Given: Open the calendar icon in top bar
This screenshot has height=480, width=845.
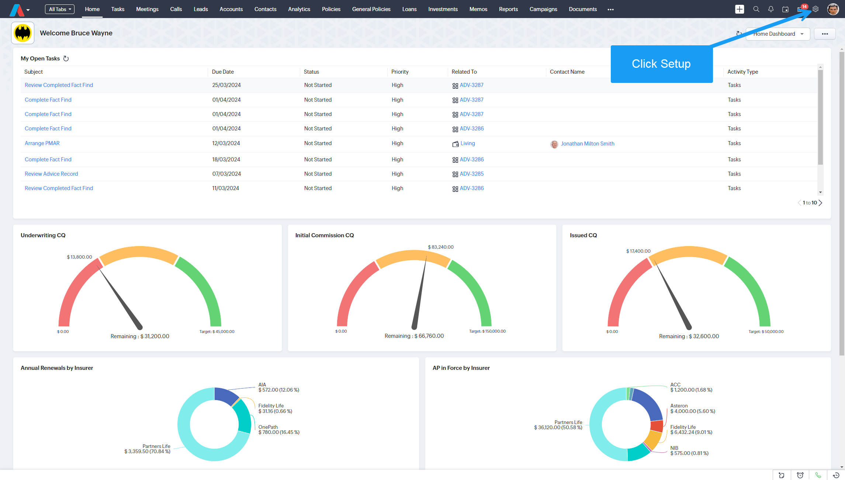Looking at the screenshot, I should click(x=785, y=9).
